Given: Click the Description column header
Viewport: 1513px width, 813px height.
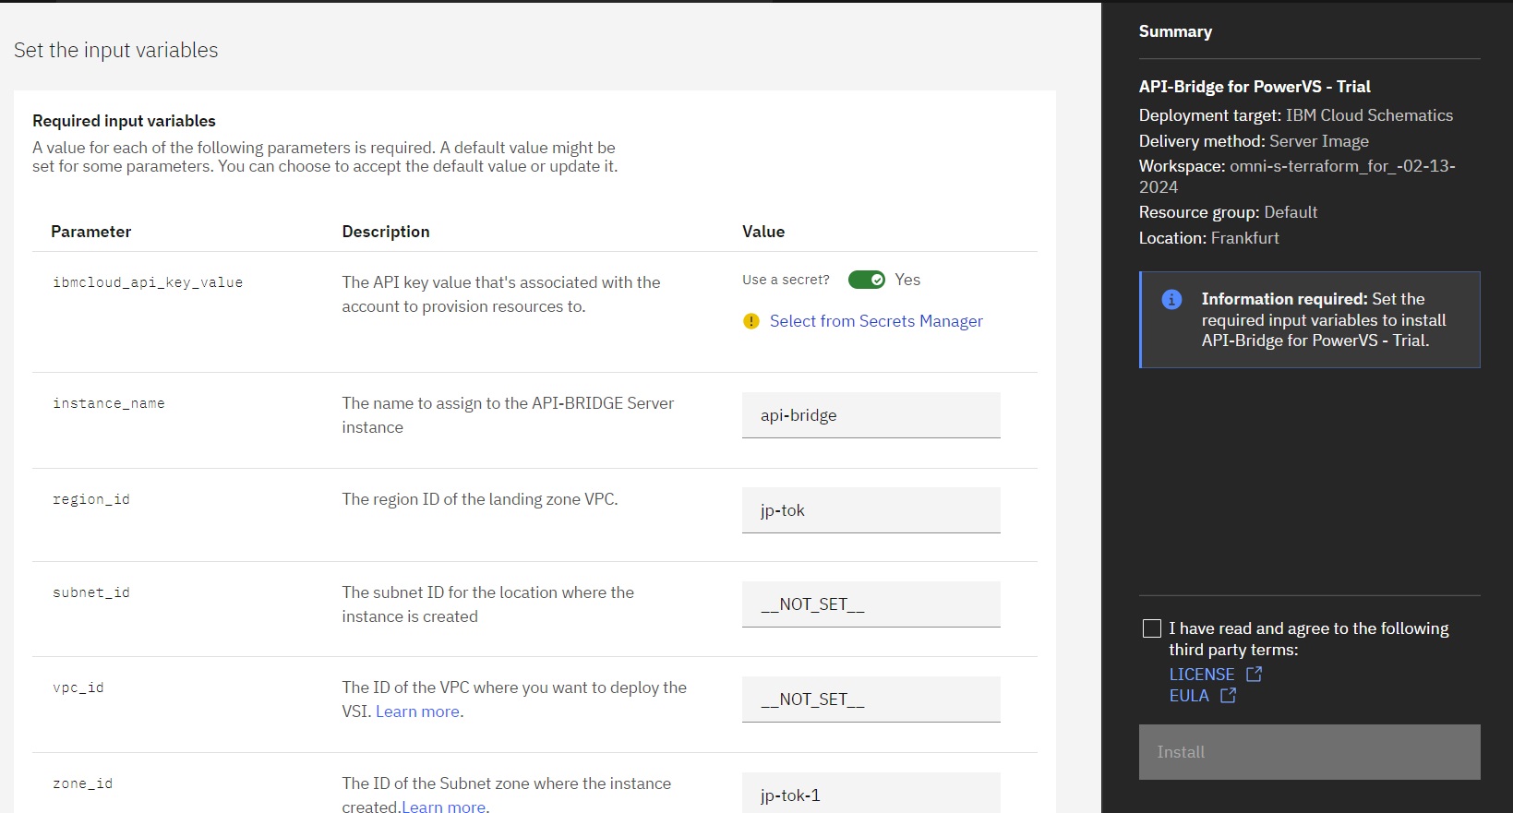Looking at the screenshot, I should point(386,232).
